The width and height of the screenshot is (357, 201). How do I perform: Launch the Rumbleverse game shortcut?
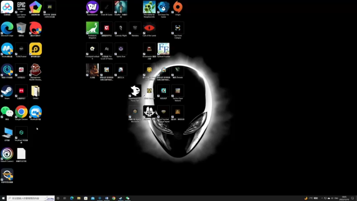coord(92,8)
